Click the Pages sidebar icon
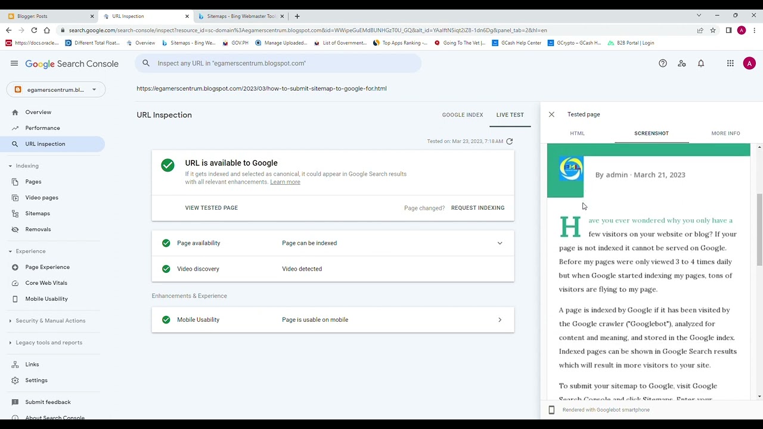The width and height of the screenshot is (763, 429). pos(15,182)
